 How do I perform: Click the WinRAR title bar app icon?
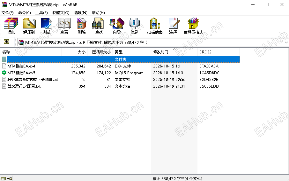(4, 4)
